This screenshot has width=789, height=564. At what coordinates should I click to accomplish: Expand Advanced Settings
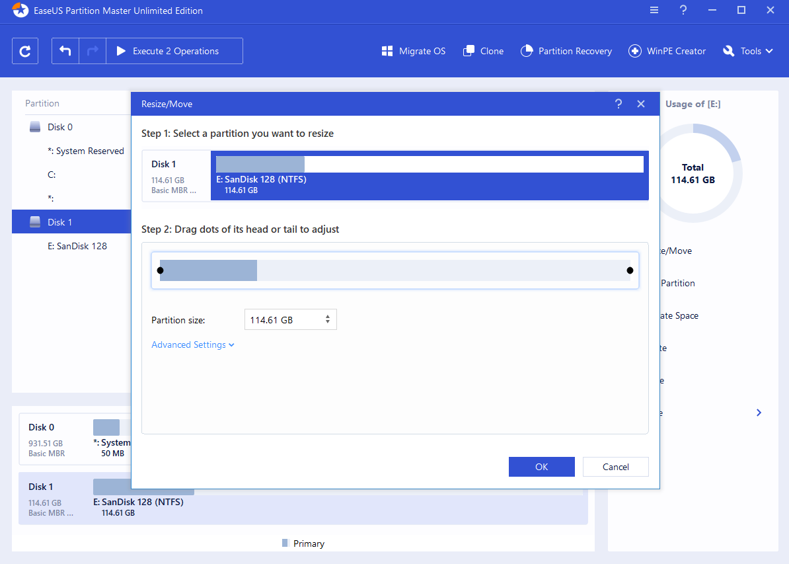coord(193,345)
